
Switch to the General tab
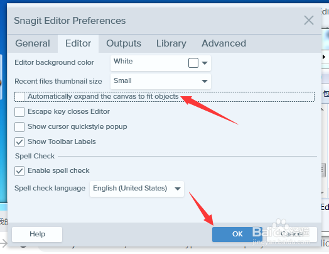[33, 43]
